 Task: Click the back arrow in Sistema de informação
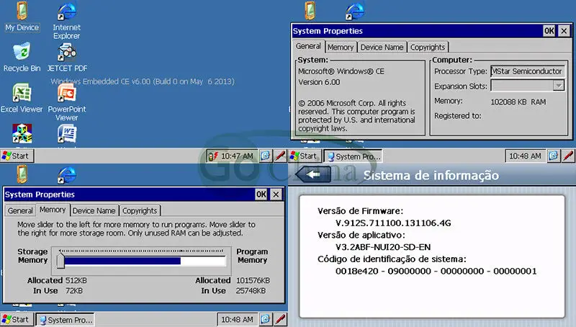pyautogui.click(x=313, y=174)
